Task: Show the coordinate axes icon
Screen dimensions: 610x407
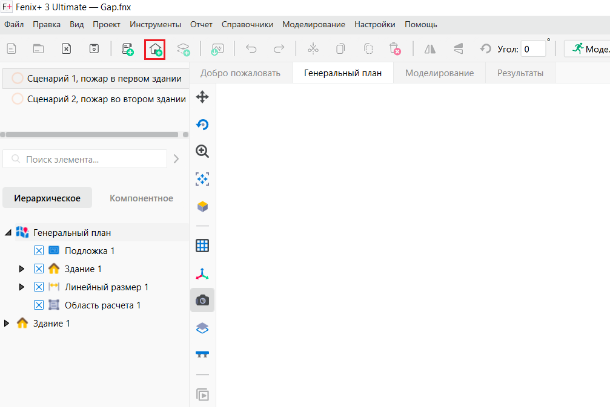Action: click(202, 274)
